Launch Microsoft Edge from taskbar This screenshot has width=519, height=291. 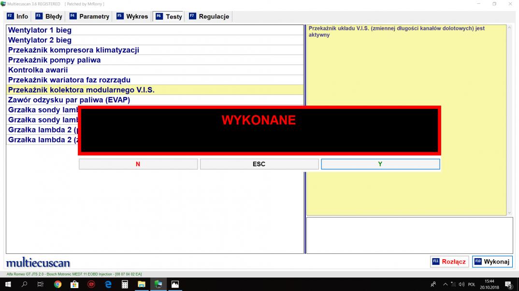tap(108, 284)
